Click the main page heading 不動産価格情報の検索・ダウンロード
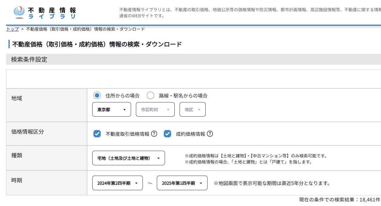The width and height of the screenshot is (381, 206). (x=97, y=44)
